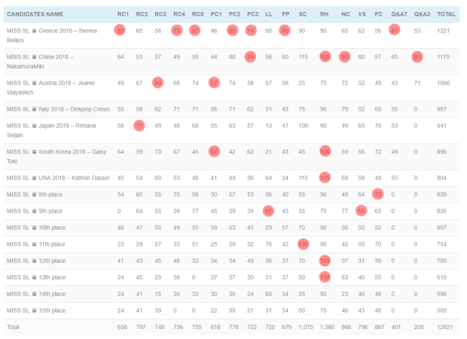Click the crown icon beside USA 2018
467x339 pixels.
coord(34,178)
